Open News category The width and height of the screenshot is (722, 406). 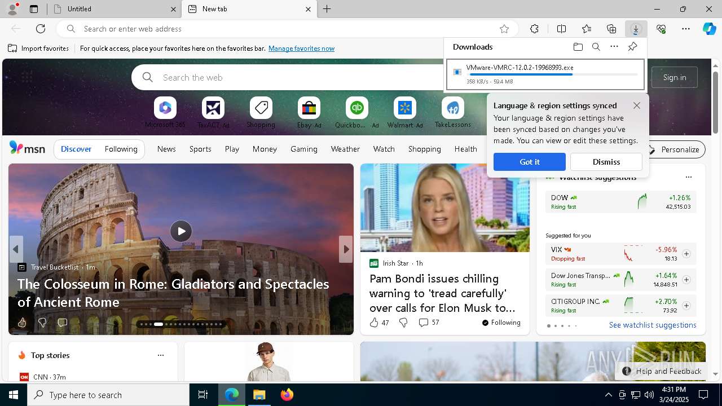(166, 149)
